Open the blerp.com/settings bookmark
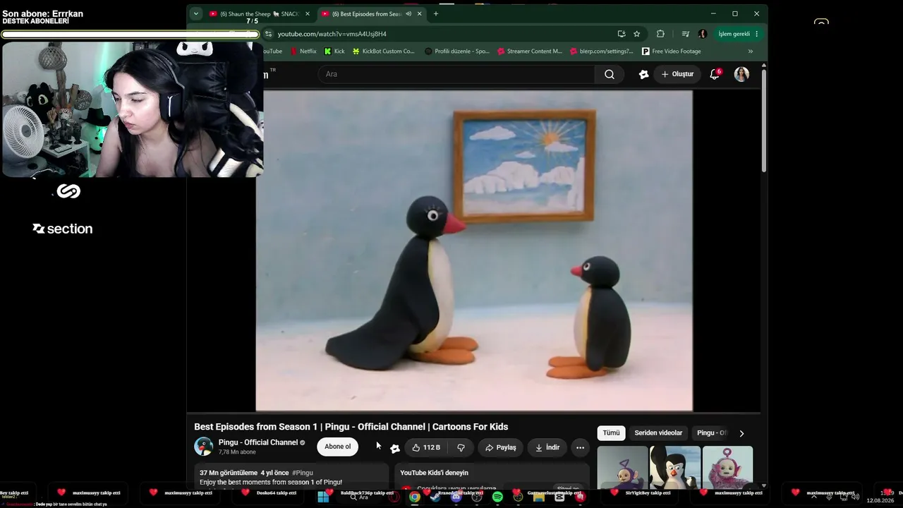The width and height of the screenshot is (903, 508). coord(602,52)
